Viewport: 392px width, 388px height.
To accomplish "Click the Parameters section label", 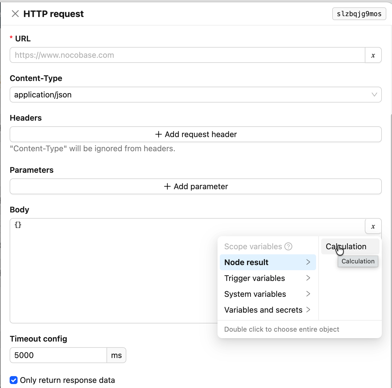I will 32,170.
